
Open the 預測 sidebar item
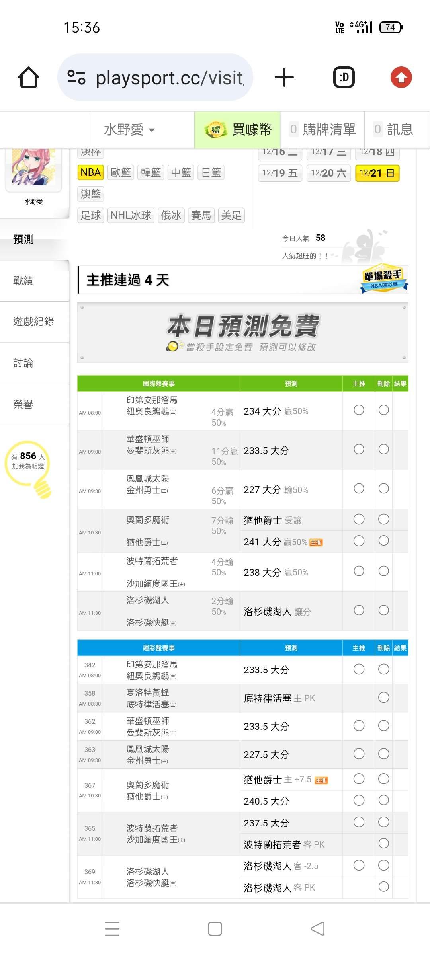pyautogui.click(x=34, y=239)
